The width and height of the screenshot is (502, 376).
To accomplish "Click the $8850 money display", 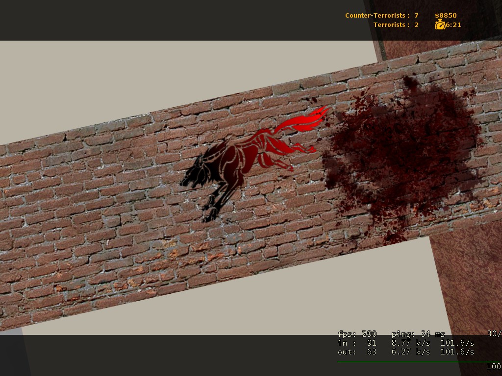I will pyautogui.click(x=446, y=15).
